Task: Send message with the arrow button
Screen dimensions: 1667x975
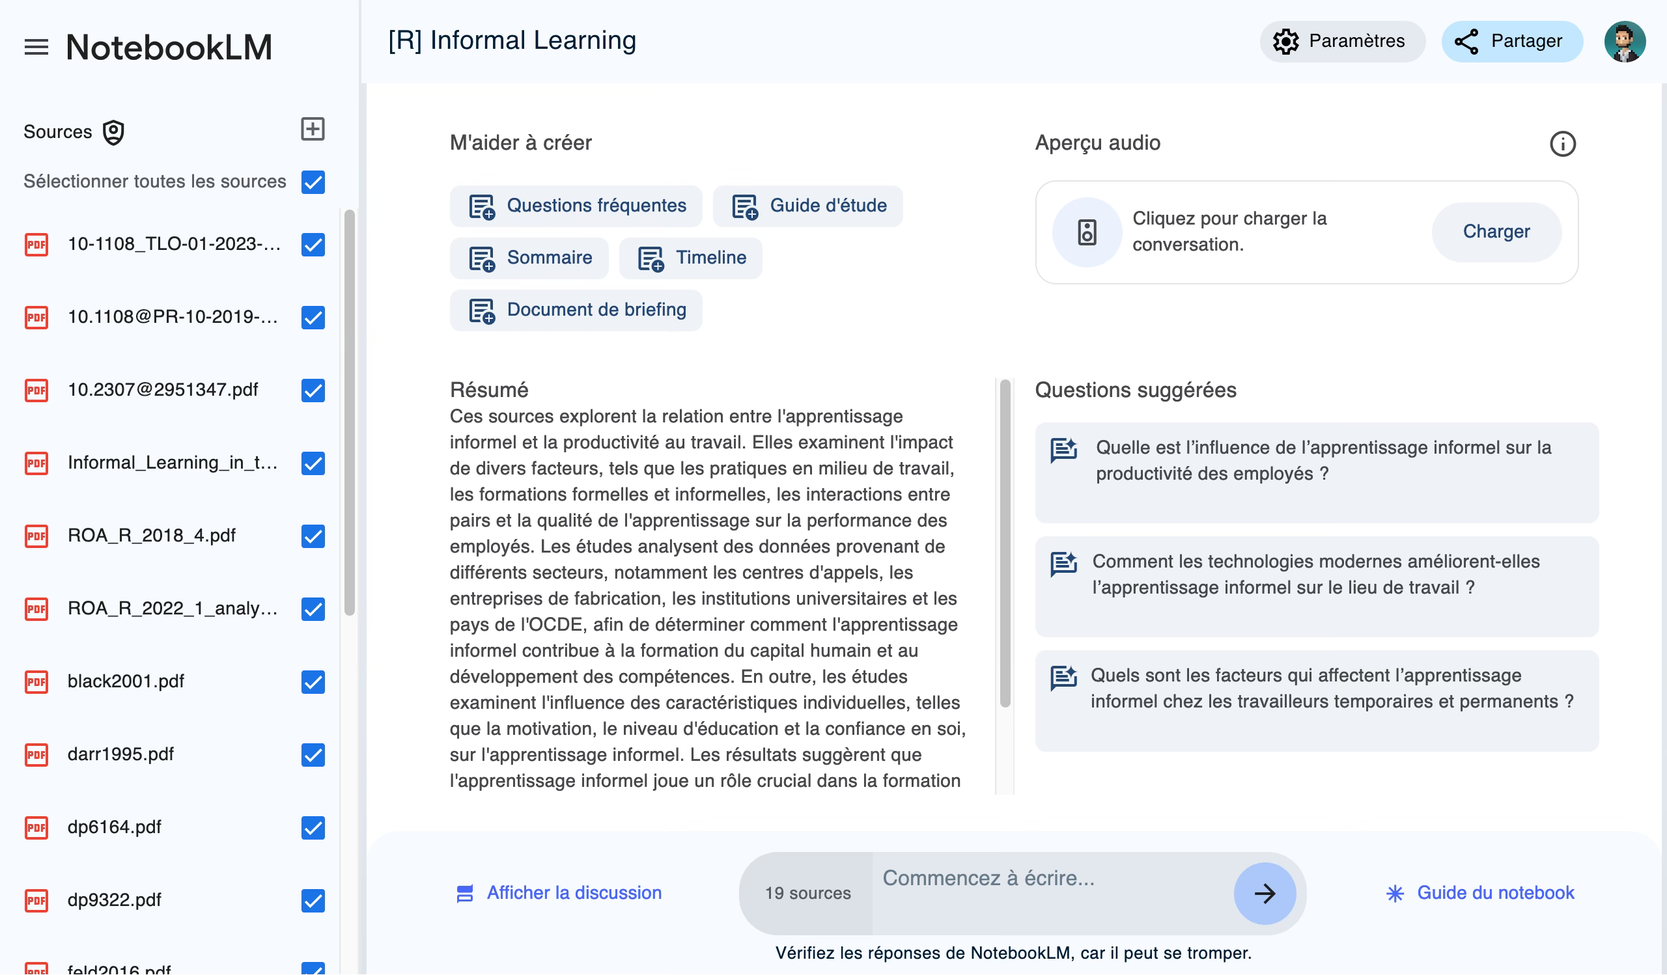Action: pos(1263,893)
